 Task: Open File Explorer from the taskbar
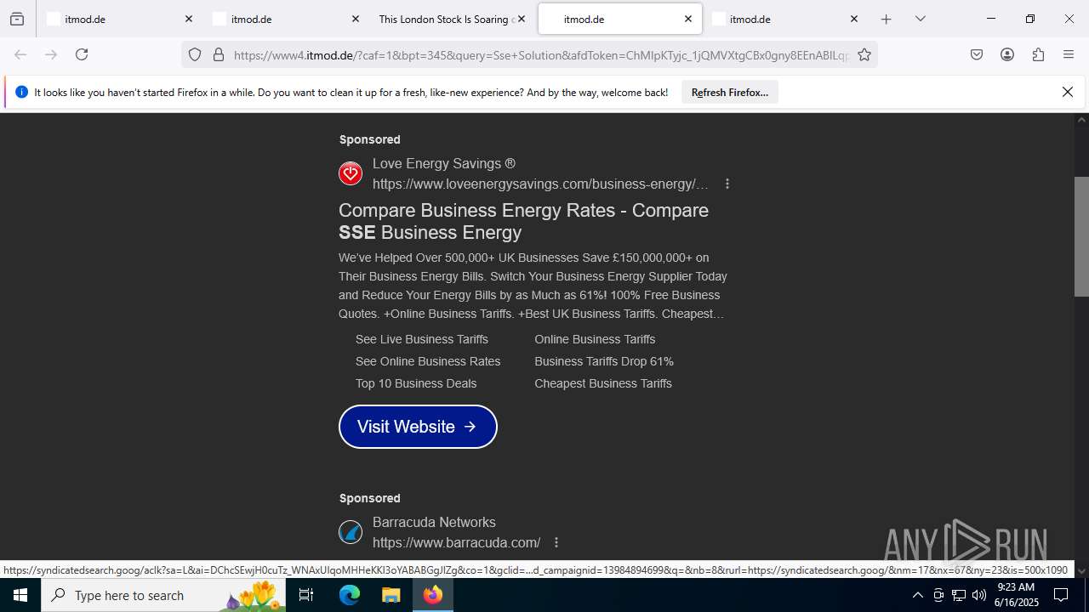point(391,595)
